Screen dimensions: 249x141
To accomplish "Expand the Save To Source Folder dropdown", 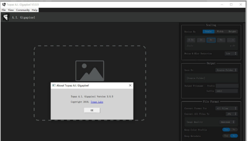I will (x=227, y=70).
